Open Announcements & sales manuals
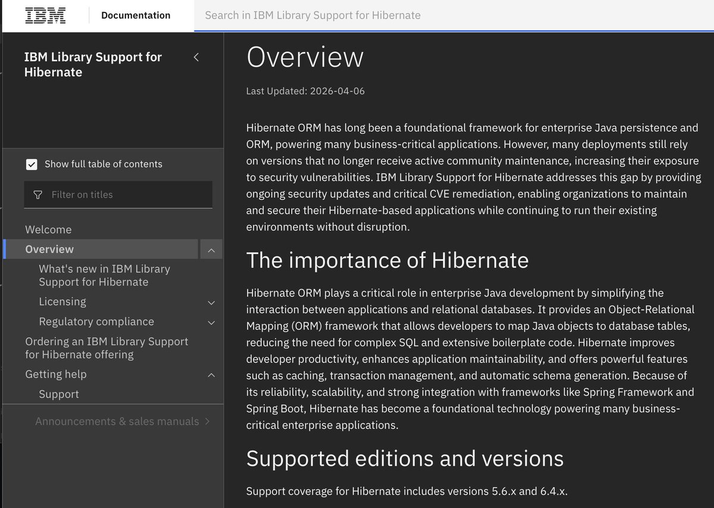714x508 pixels. (x=117, y=421)
